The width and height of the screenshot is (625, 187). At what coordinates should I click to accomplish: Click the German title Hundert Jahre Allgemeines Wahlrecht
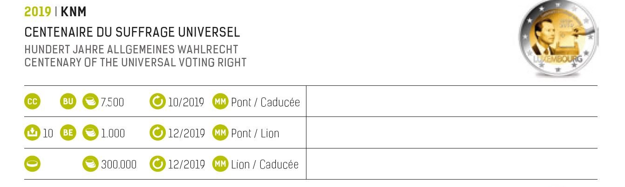[x=131, y=49]
